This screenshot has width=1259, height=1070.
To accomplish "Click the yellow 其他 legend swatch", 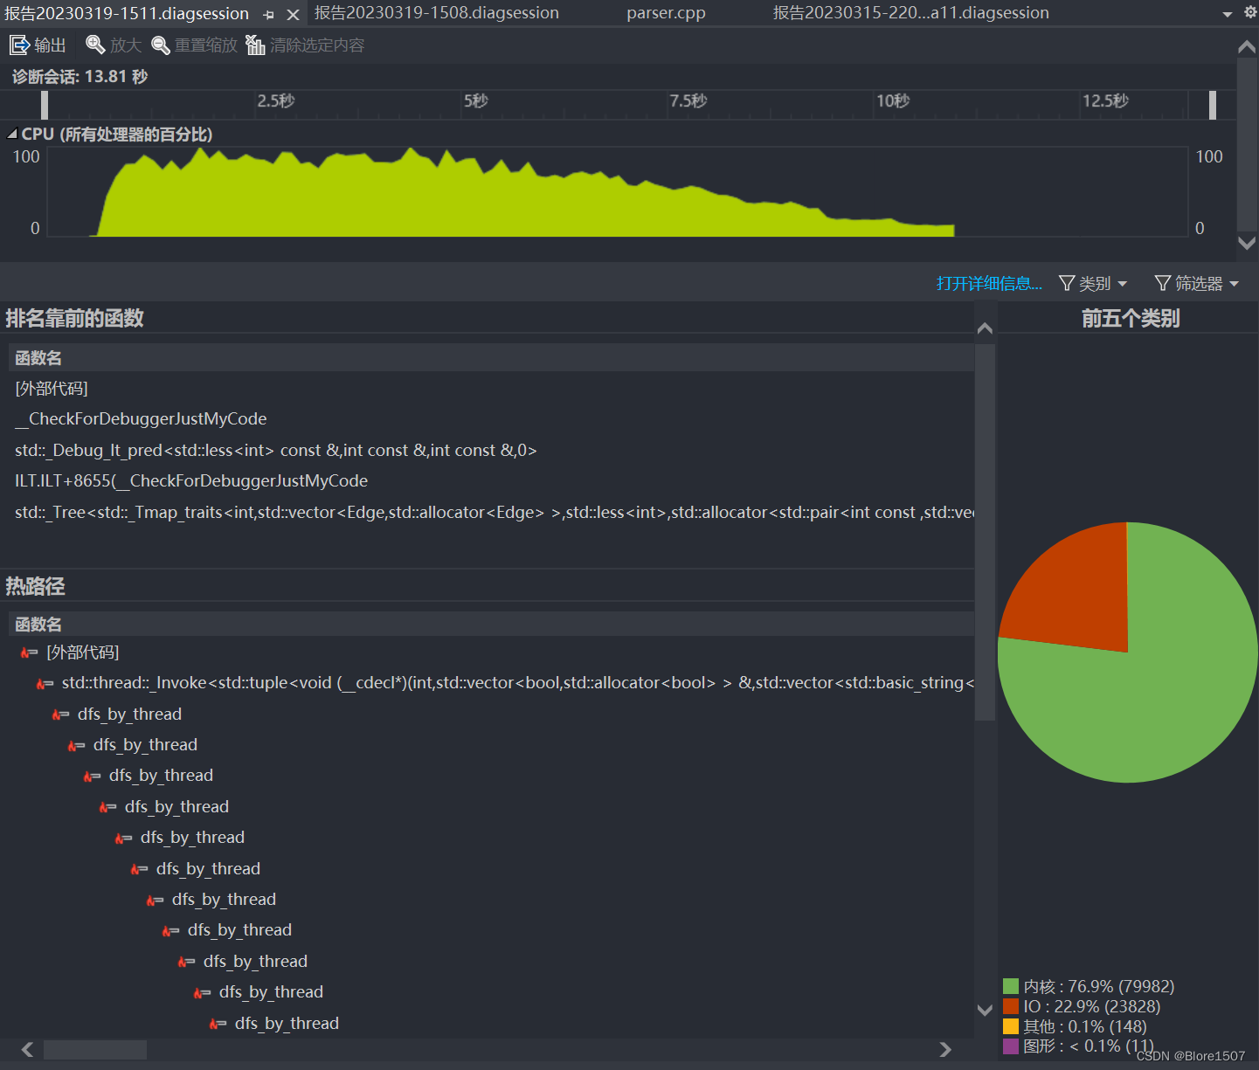I will tap(1011, 1026).
